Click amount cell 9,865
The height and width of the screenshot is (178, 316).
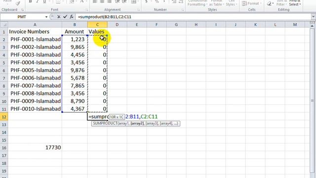(75, 47)
